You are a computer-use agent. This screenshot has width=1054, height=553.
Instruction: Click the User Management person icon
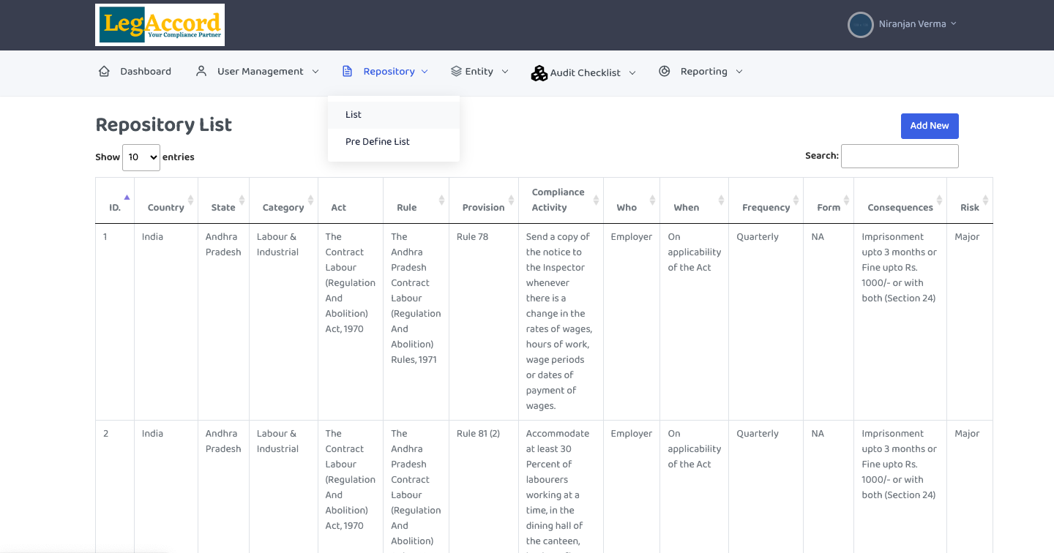click(201, 72)
